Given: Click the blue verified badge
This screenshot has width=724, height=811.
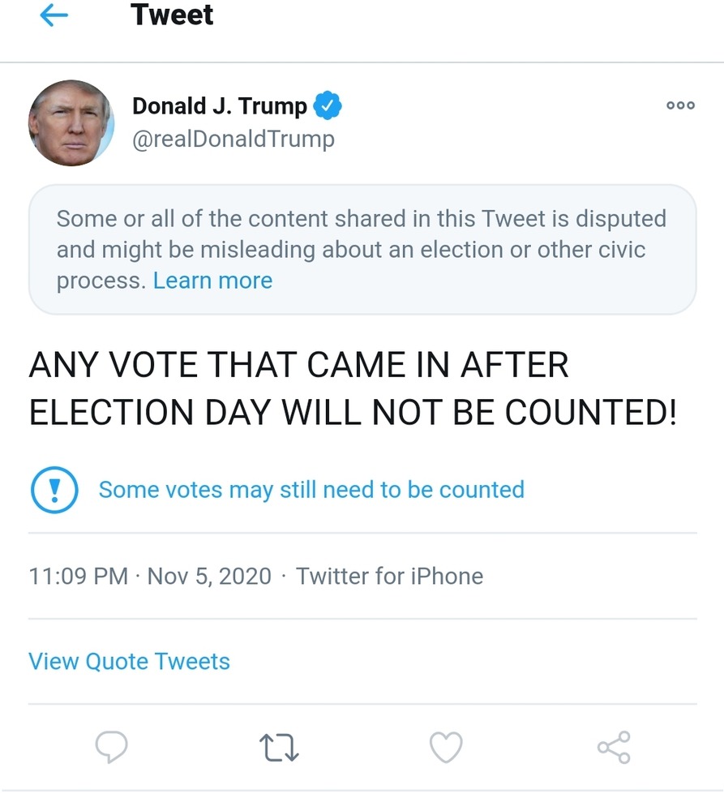Looking at the screenshot, I should [328, 105].
